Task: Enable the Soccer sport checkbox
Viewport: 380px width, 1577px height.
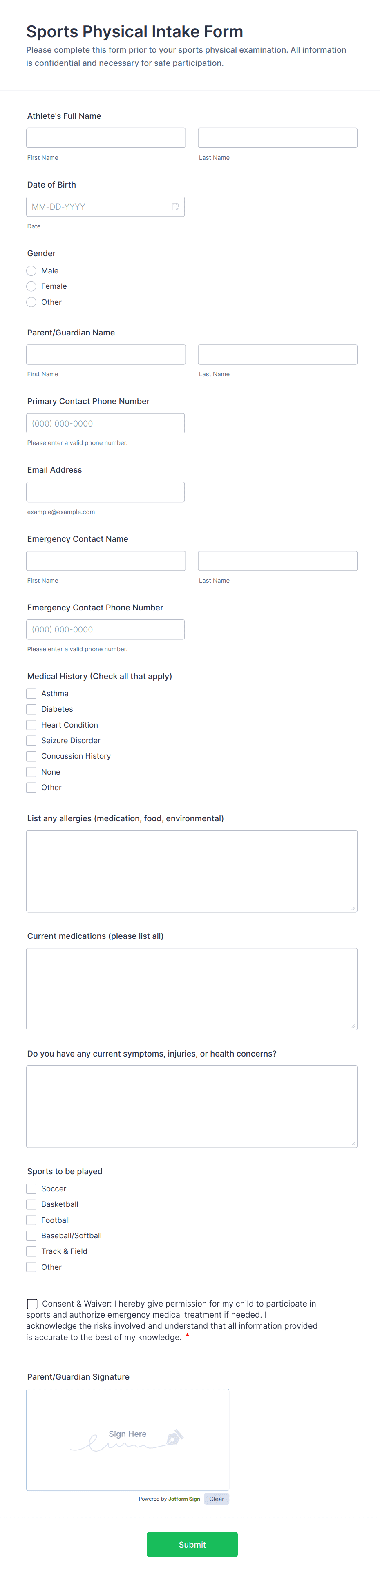Action: click(31, 1189)
